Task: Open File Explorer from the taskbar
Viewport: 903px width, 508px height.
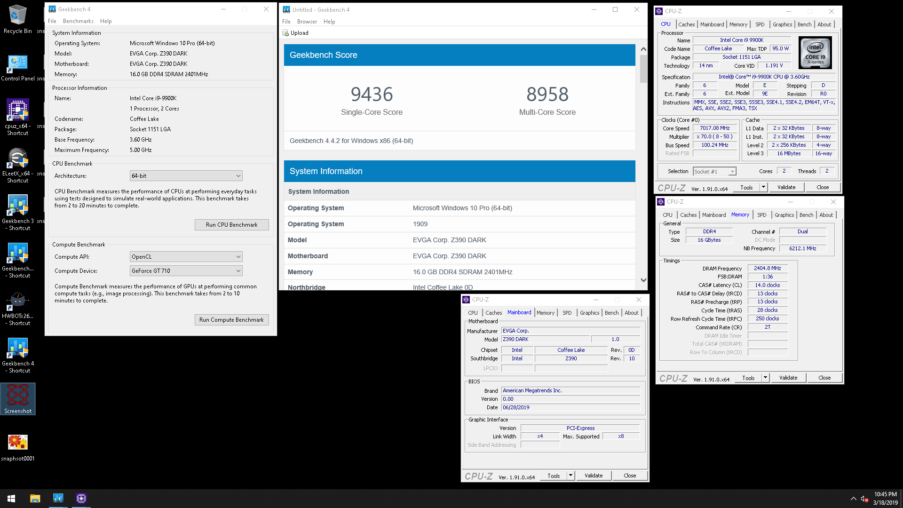Action: (35, 499)
